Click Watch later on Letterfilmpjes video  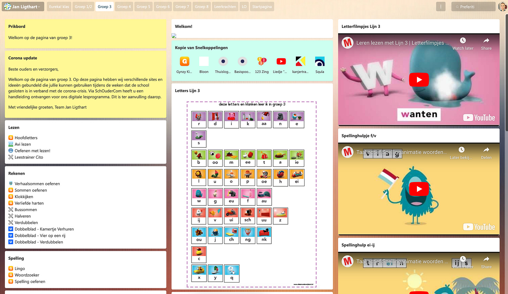[463, 44]
